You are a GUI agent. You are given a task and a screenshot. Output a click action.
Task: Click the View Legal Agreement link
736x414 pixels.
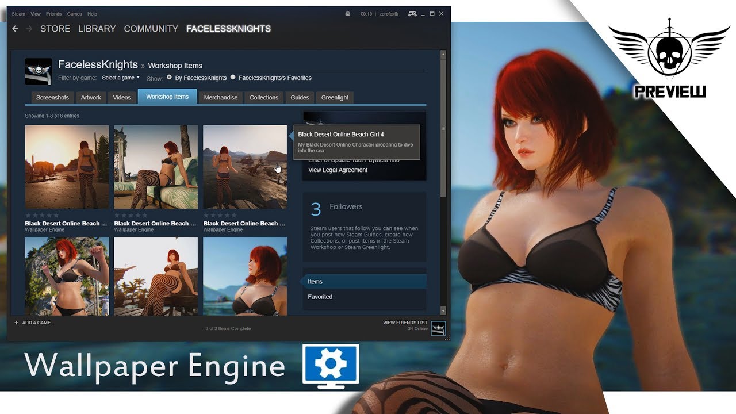[338, 170]
